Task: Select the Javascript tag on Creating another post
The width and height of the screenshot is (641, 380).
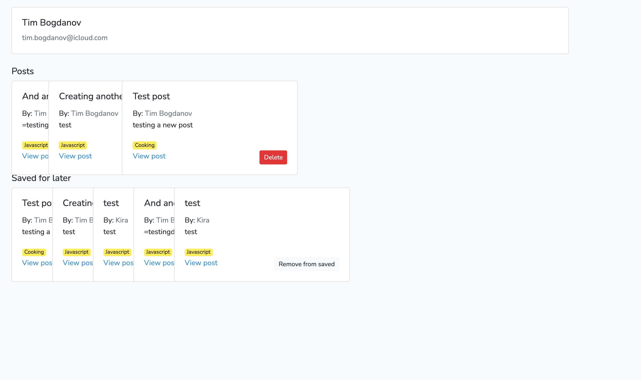Action: click(73, 145)
